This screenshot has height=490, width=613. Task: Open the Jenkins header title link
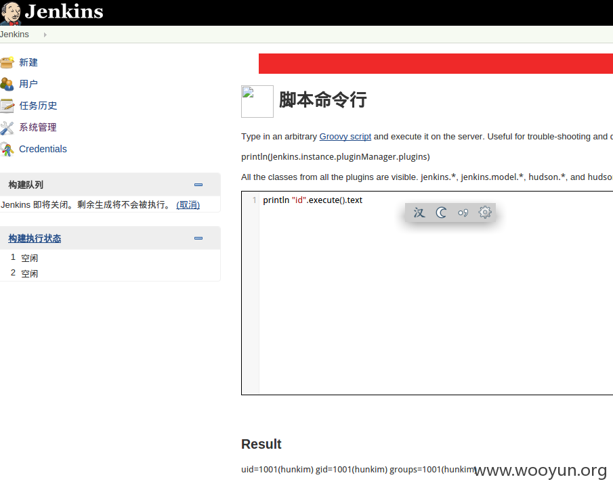pyautogui.click(x=64, y=12)
